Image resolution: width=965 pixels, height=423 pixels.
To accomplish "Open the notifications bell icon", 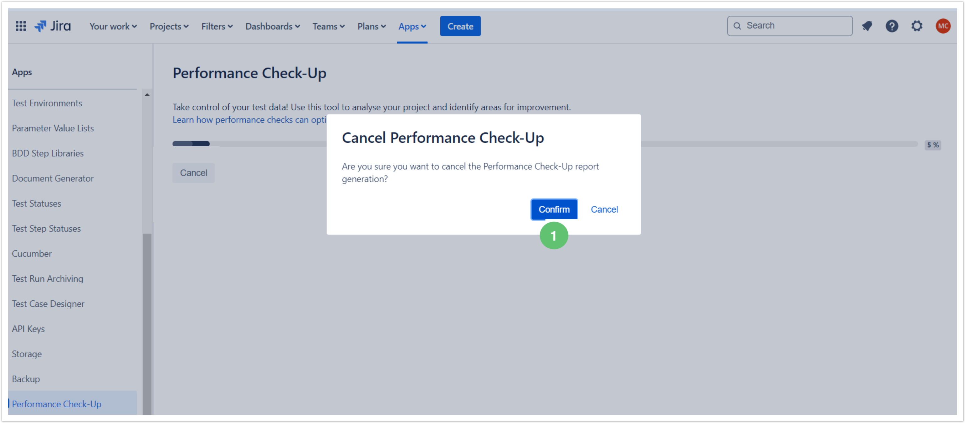I will click(866, 26).
